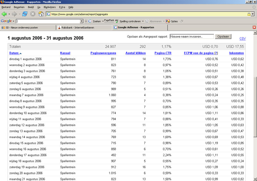This screenshot has height=181, width=257.
Task: Open the Bestand menu
Action: click(6, 7)
